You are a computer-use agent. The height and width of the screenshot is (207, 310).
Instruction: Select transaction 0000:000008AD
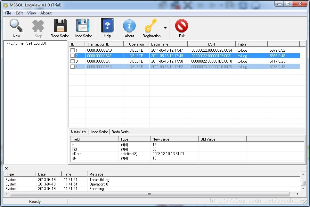click(100, 50)
